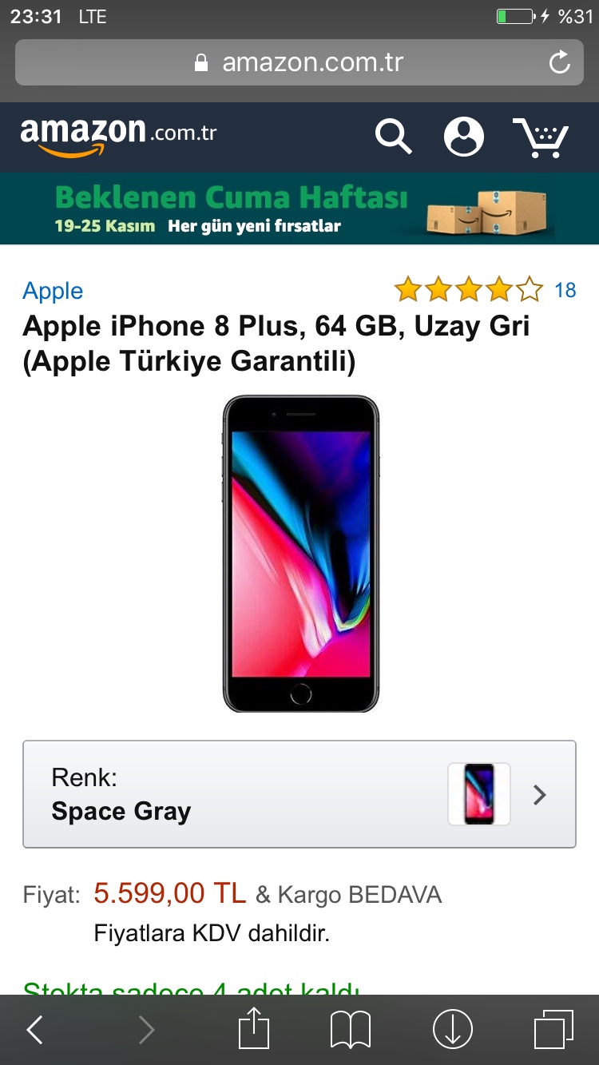This screenshot has height=1065, width=599.
Task: Focus the amazon.com.tr address bar
Action: pos(299,62)
